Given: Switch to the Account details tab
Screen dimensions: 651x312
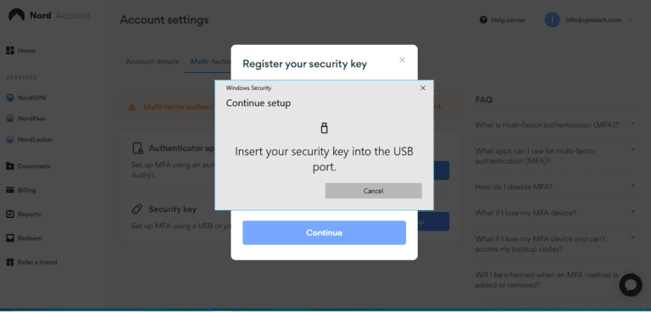Looking at the screenshot, I should [x=153, y=62].
